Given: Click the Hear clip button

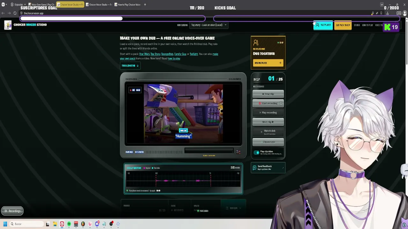Looking at the screenshot, I should pyautogui.click(x=268, y=94).
